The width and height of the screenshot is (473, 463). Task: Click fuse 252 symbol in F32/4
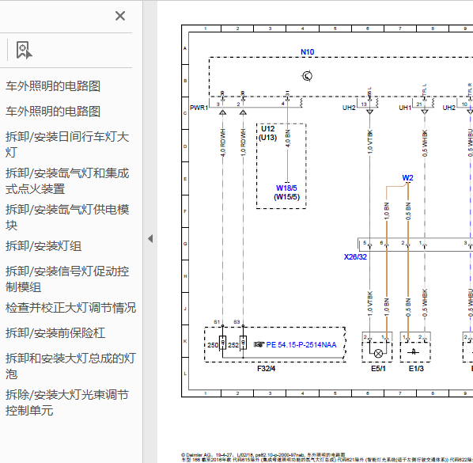(x=243, y=343)
